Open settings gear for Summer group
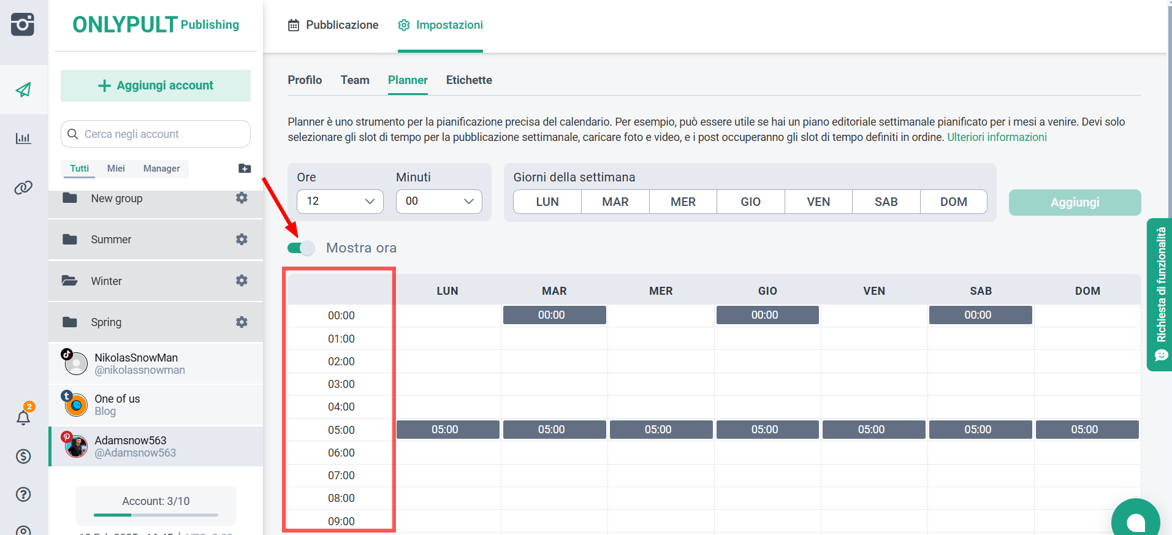1172x535 pixels. [242, 239]
